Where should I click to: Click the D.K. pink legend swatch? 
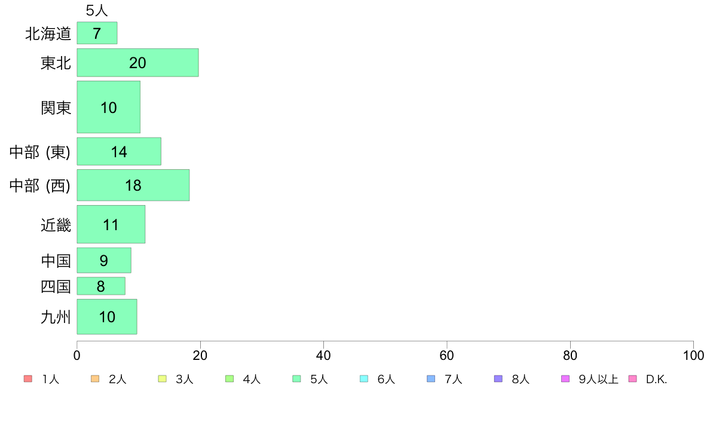coord(632,379)
